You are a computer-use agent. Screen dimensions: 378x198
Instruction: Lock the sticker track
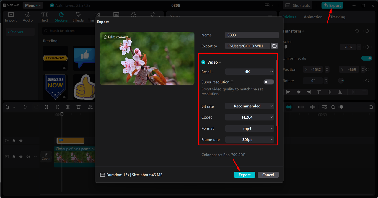[x=14, y=141]
